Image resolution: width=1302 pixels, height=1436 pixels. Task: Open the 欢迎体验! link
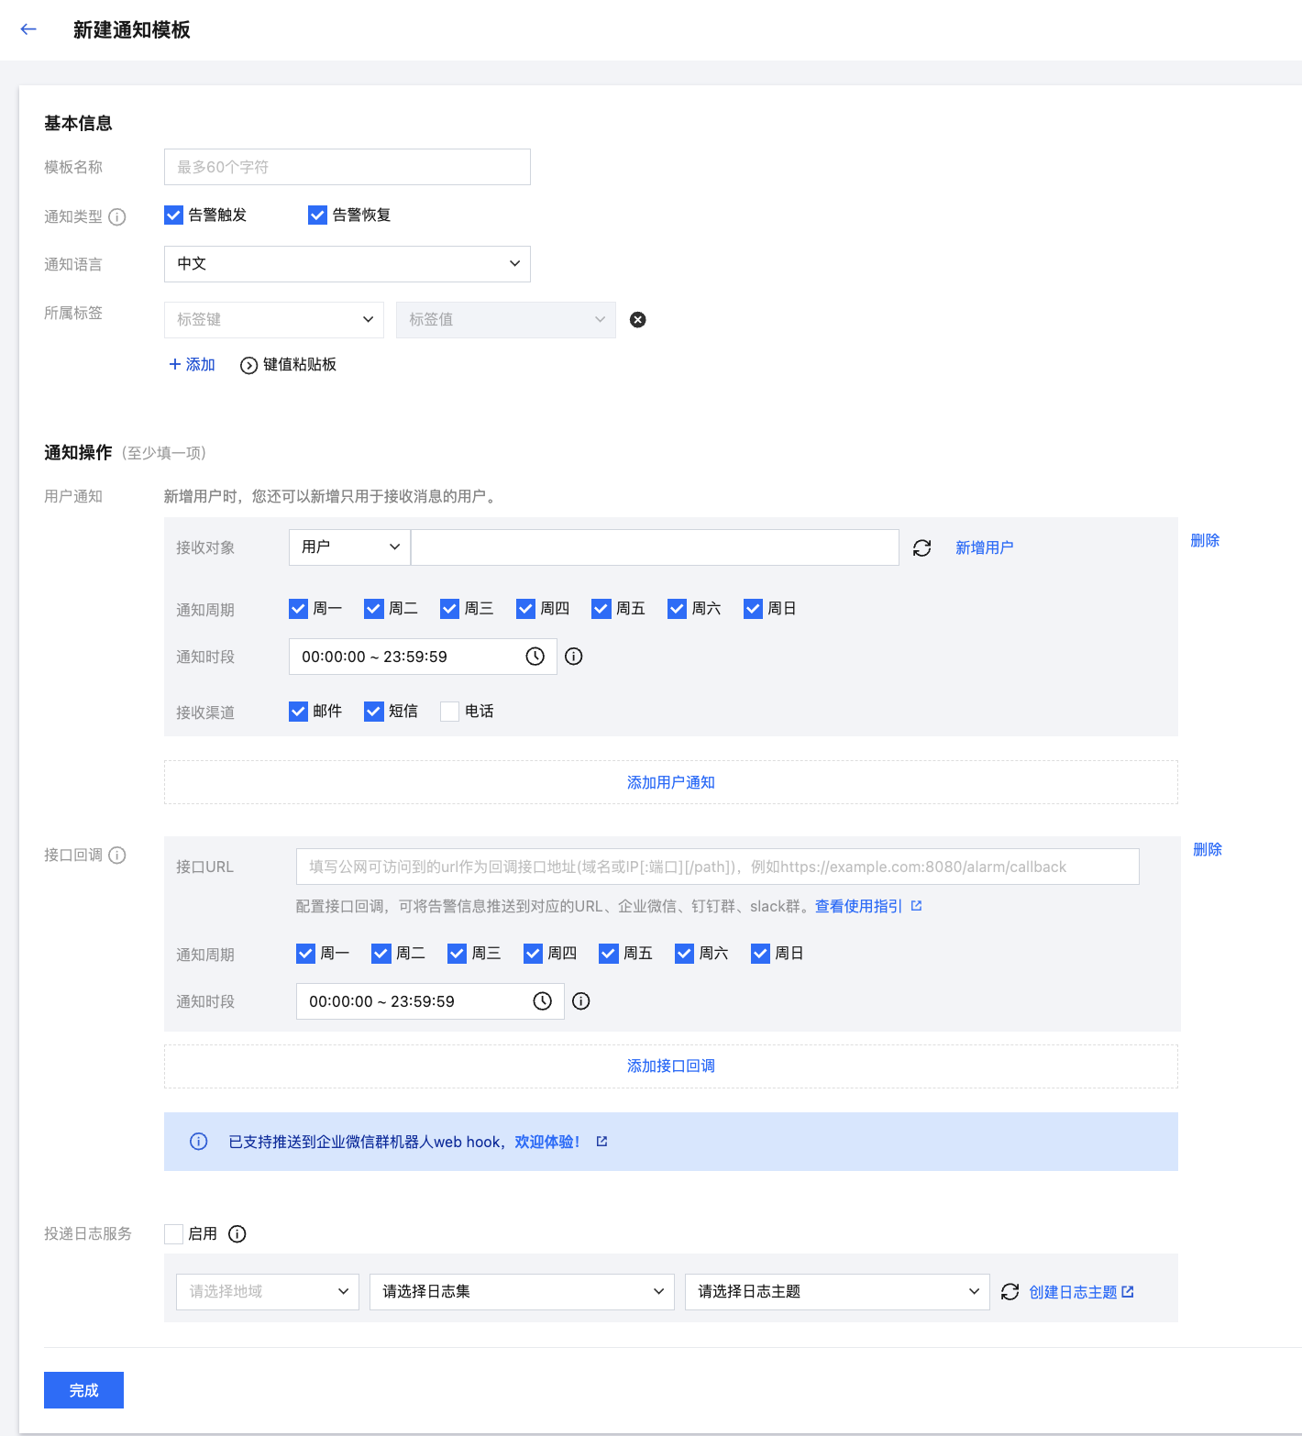tap(547, 1142)
